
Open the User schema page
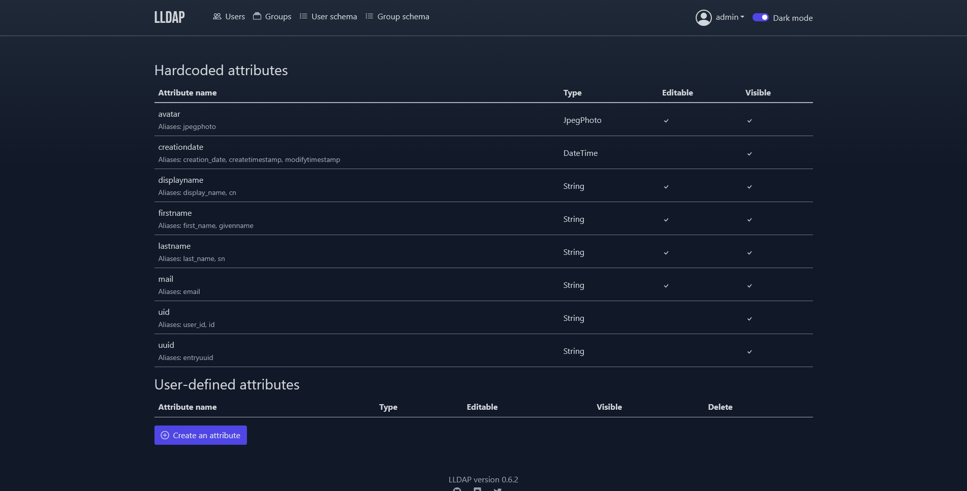[334, 17]
